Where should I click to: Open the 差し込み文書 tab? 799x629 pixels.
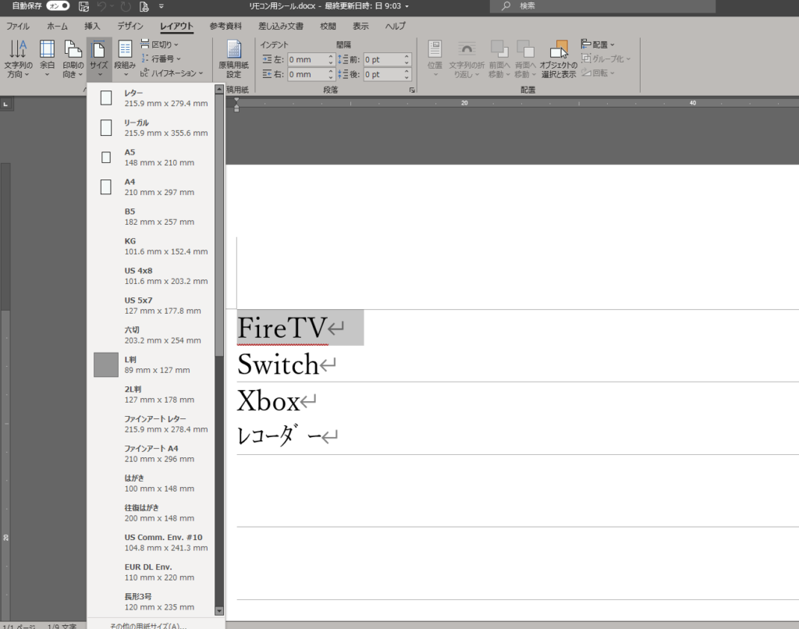(281, 26)
